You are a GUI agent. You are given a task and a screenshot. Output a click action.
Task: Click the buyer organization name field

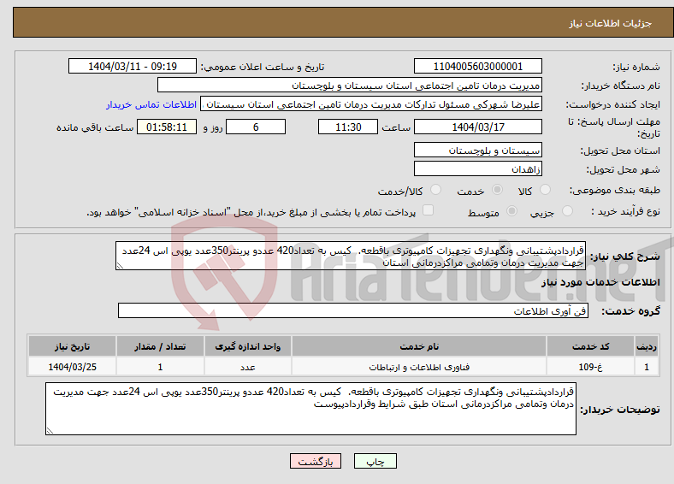click(x=350, y=86)
